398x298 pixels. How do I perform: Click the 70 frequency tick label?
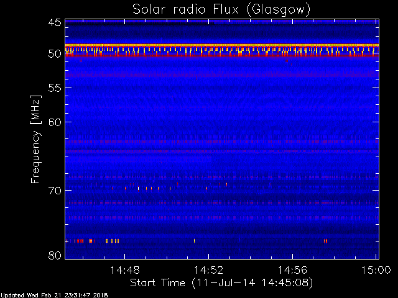pos(55,191)
